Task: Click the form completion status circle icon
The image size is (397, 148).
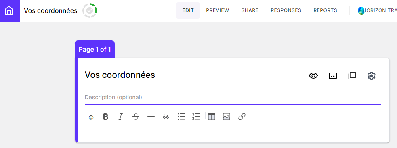Action: [x=90, y=10]
